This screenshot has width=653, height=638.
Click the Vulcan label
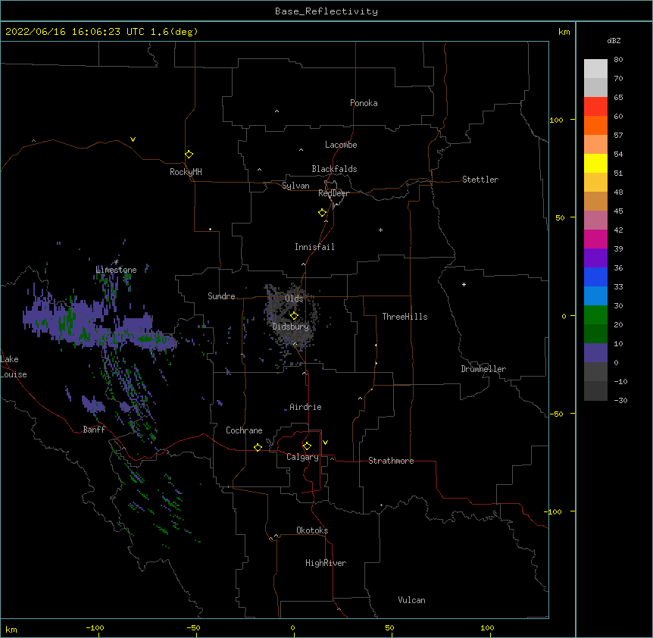point(411,600)
